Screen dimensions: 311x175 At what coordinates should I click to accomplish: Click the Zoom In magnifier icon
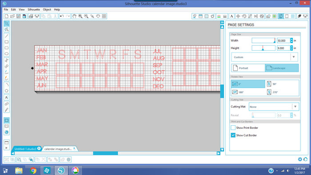[x=80, y=16]
